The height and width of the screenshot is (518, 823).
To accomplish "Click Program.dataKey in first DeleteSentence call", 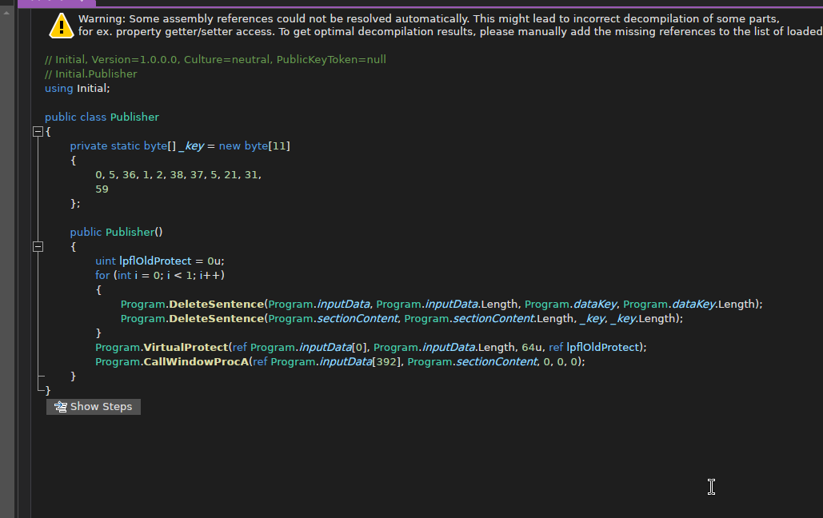I will [x=570, y=305].
